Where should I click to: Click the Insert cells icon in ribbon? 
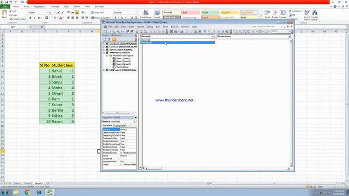coord(267,13)
